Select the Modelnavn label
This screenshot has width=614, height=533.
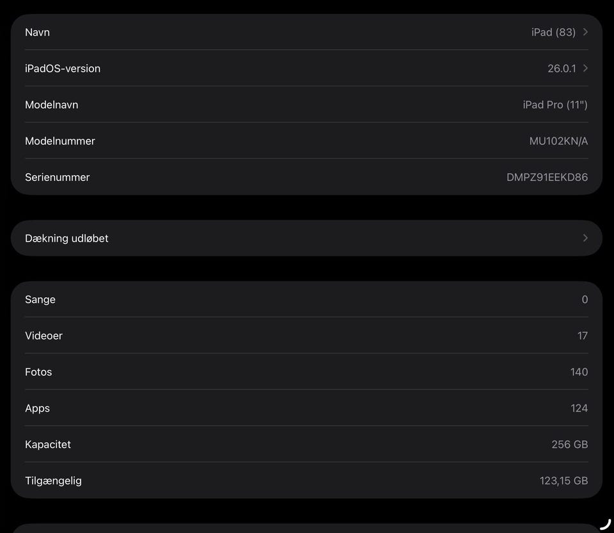pyautogui.click(x=51, y=105)
